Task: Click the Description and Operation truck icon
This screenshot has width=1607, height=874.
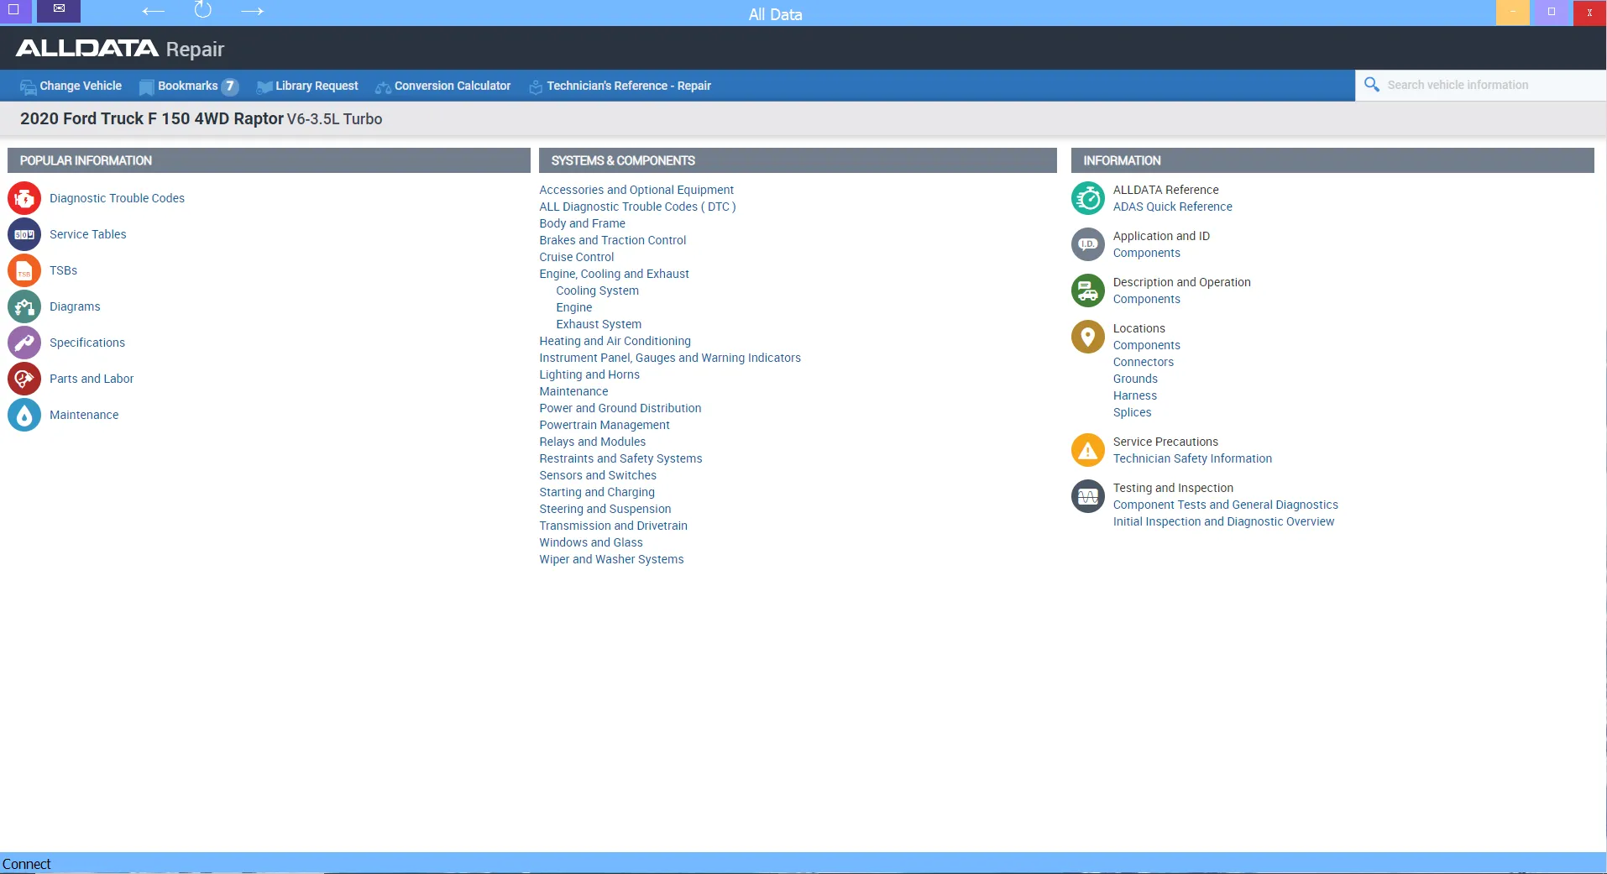Action: pos(1088,290)
